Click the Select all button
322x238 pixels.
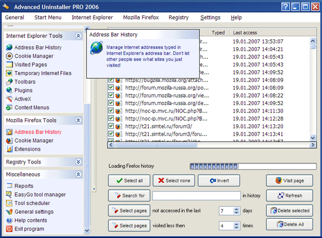129,181
